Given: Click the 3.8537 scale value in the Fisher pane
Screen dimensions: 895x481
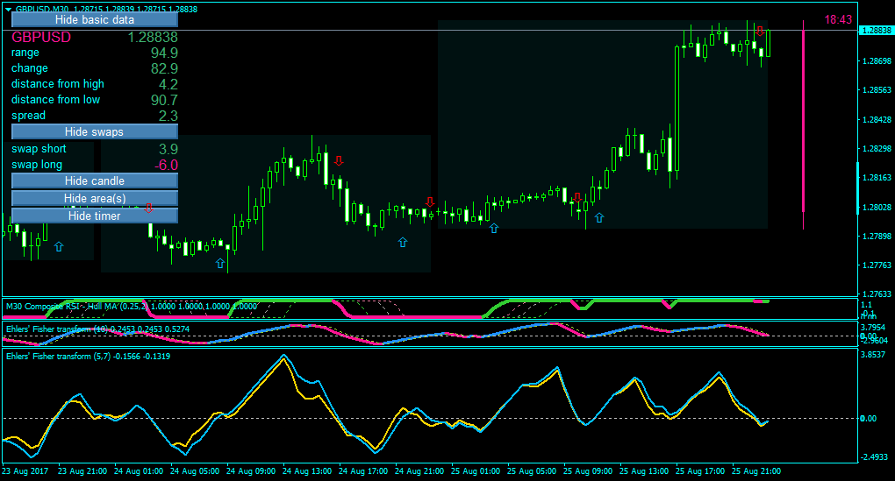Looking at the screenshot, I should click(874, 355).
